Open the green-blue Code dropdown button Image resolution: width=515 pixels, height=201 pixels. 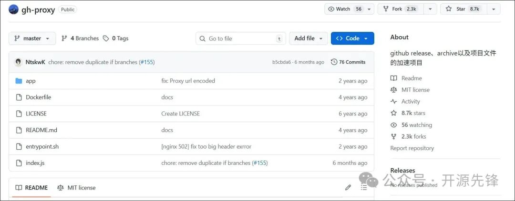click(352, 38)
